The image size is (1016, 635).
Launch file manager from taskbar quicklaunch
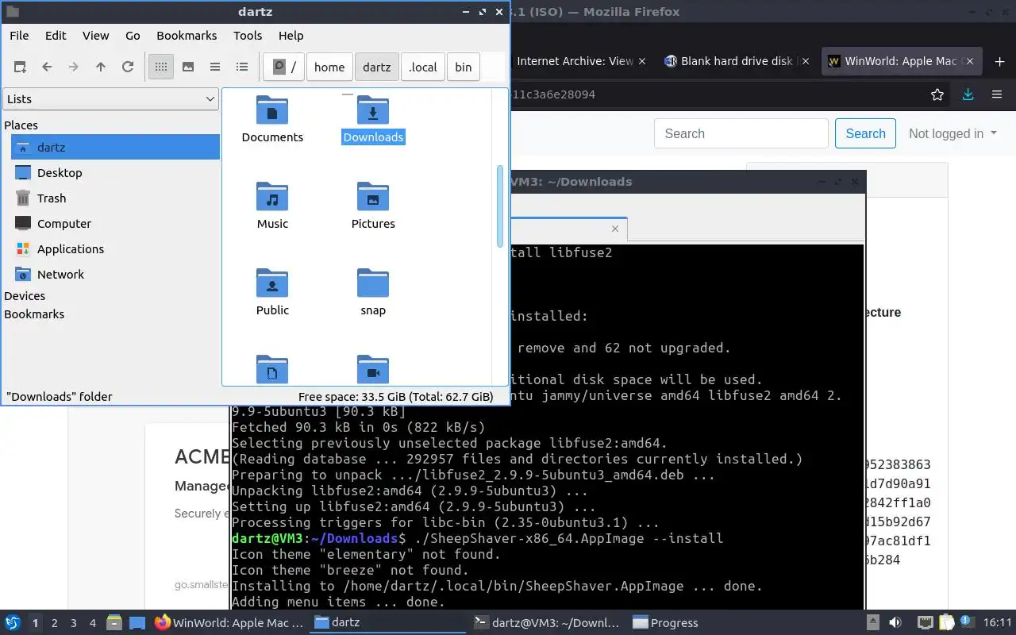pyautogui.click(x=114, y=623)
